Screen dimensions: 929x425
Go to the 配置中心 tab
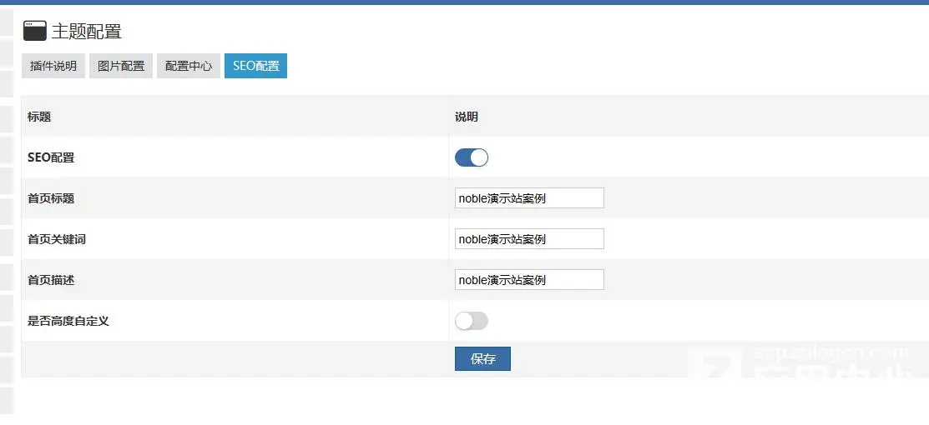[189, 66]
